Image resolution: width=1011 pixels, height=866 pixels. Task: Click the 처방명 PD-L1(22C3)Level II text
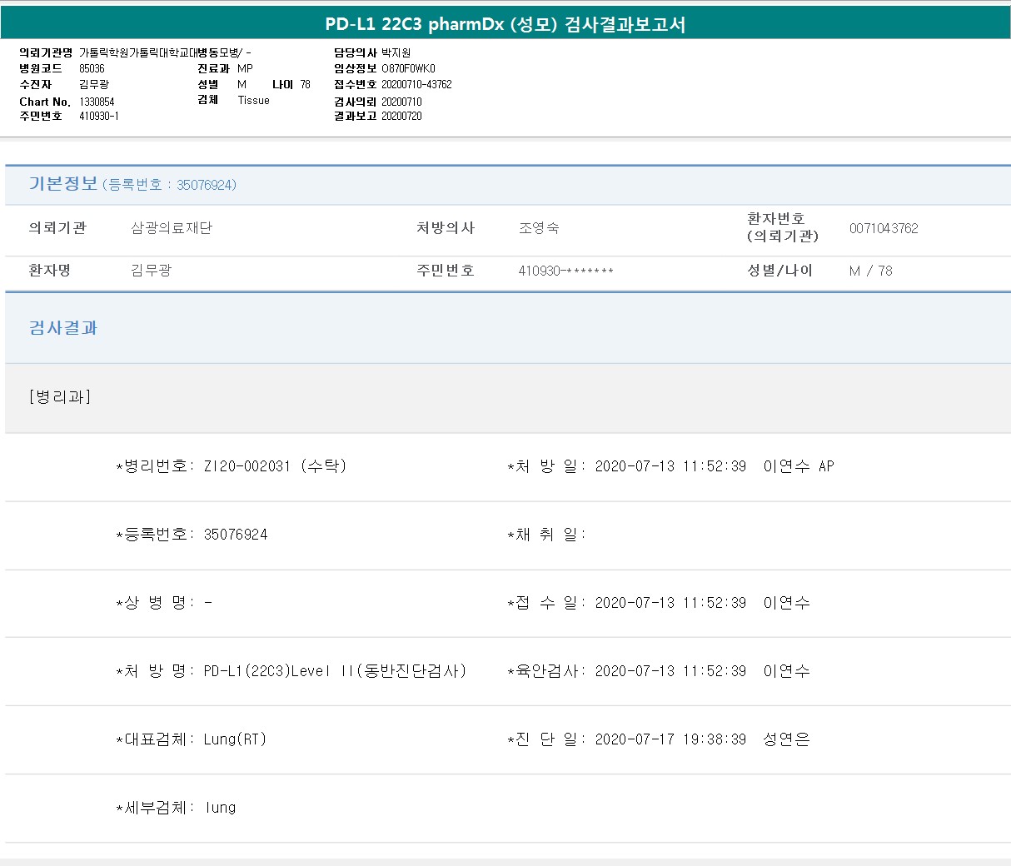coord(335,671)
